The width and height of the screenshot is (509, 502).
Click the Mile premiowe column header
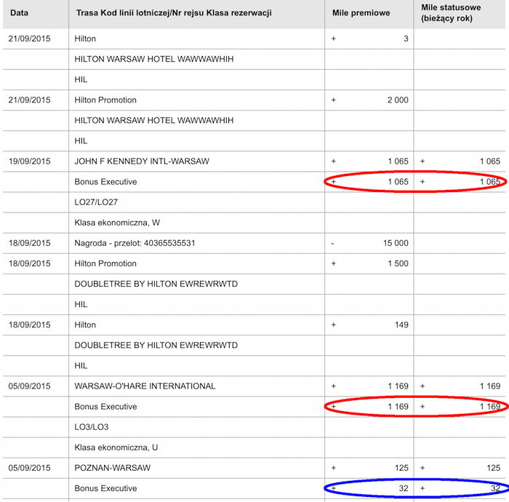[361, 13]
